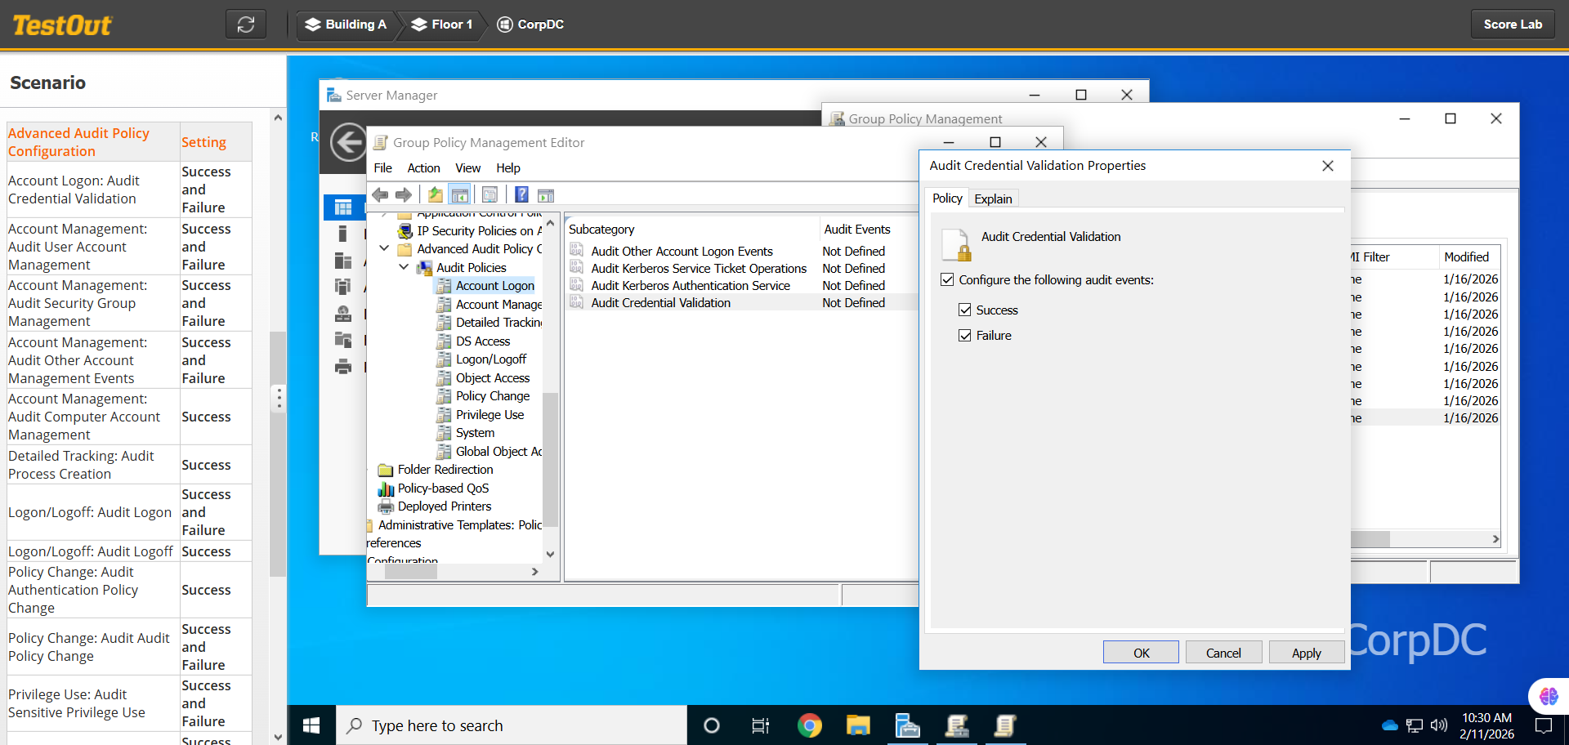This screenshot has width=1569, height=745.
Task: Click the TestOut refresh icon button
Action: (246, 25)
